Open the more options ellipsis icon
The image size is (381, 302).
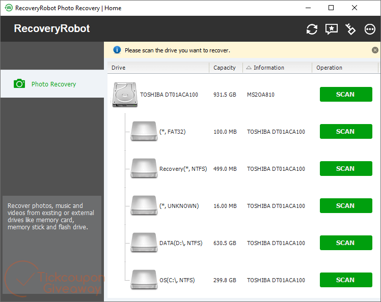click(370, 29)
